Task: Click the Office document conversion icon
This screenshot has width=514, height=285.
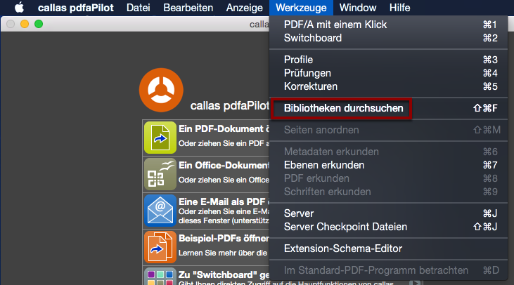Action: click(160, 174)
